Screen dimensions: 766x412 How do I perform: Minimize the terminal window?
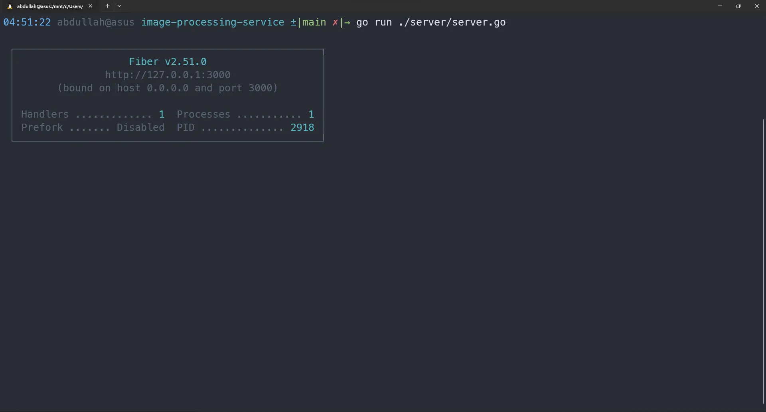(x=720, y=6)
